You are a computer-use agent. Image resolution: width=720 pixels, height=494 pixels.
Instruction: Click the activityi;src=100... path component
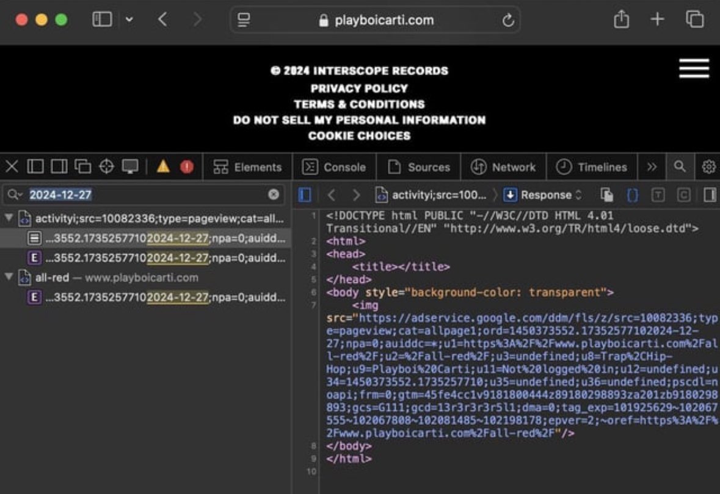pos(431,195)
